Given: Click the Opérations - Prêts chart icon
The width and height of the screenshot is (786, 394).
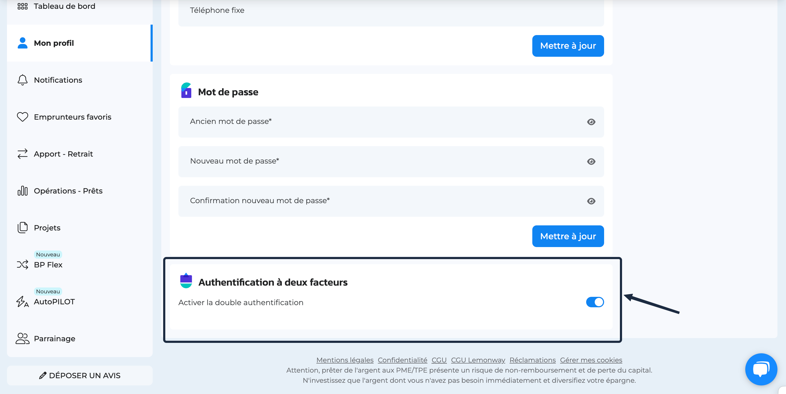Looking at the screenshot, I should (x=23, y=191).
